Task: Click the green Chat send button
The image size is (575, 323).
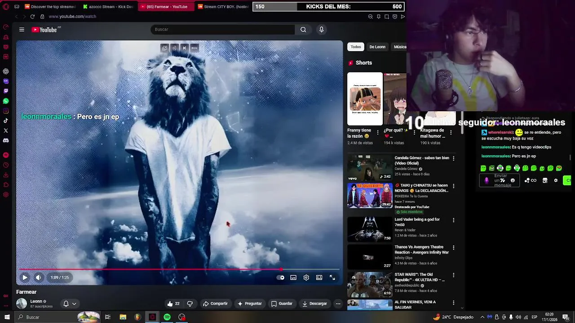Action: click(567, 180)
